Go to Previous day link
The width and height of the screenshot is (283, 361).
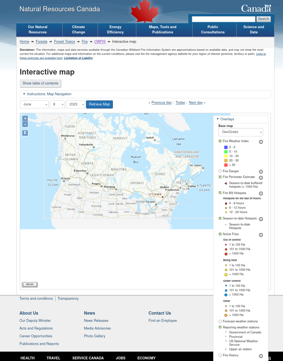[162, 103]
